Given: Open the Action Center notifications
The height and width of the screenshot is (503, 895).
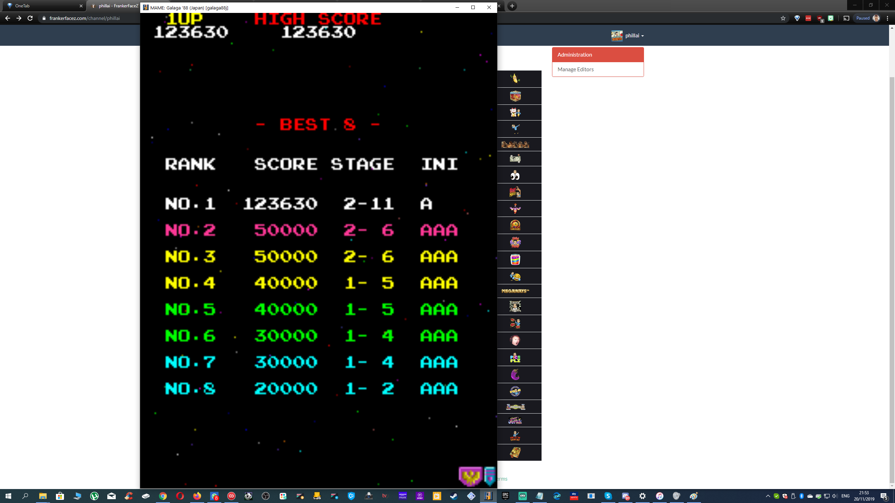Looking at the screenshot, I should 885,496.
